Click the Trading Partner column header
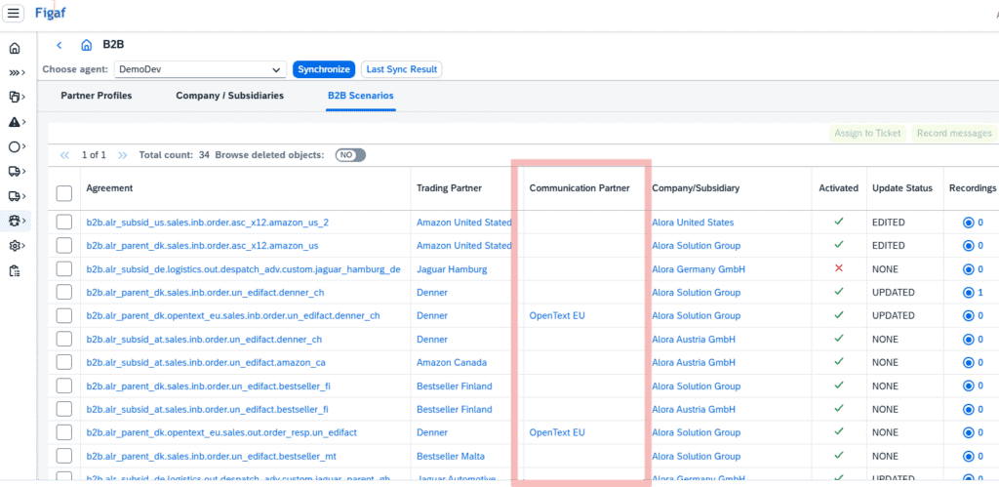This screenshot has width=999, height=487. (x=449, y=188)
